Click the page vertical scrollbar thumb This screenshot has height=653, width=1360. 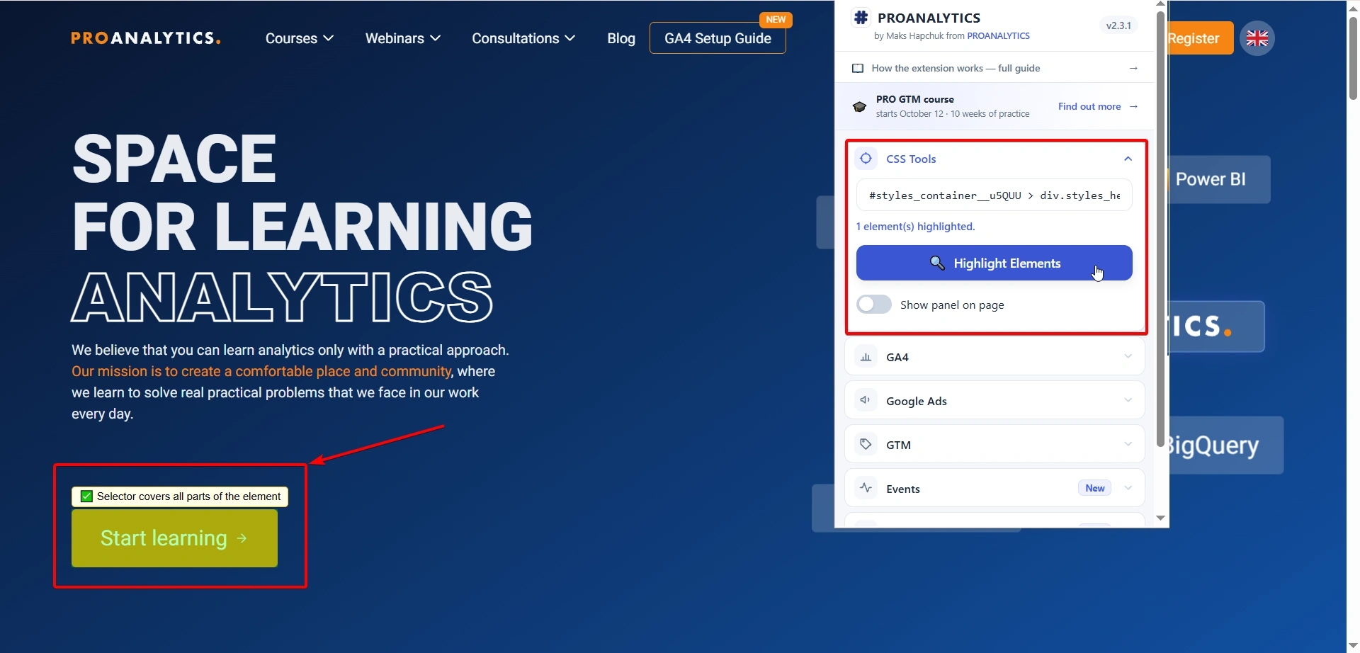tap(1353, 58)
